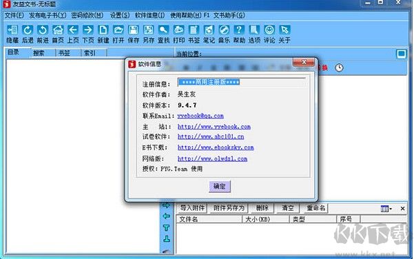
Task: Click the 重命名 button
Action: 315,208
